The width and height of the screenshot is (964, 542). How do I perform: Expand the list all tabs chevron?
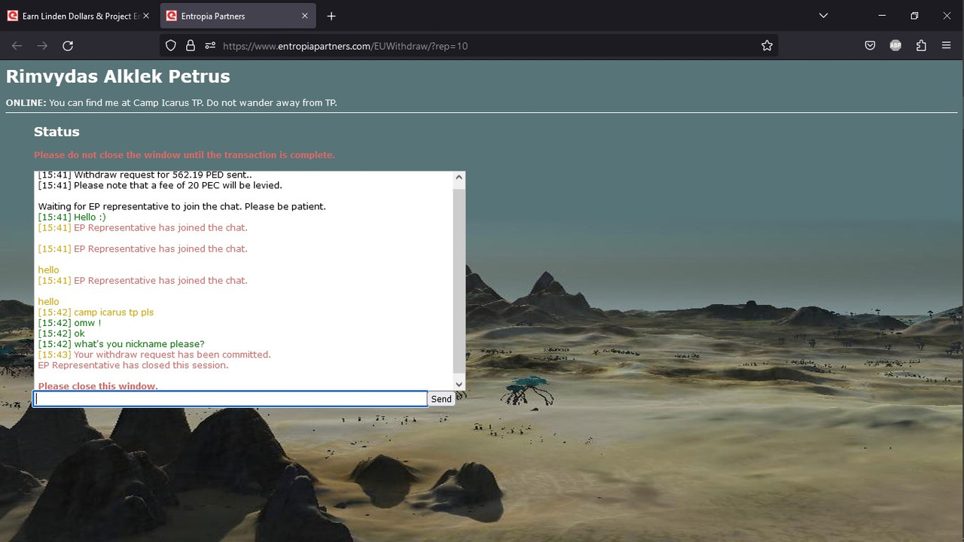pyautogui.click(x=823, y=16)
